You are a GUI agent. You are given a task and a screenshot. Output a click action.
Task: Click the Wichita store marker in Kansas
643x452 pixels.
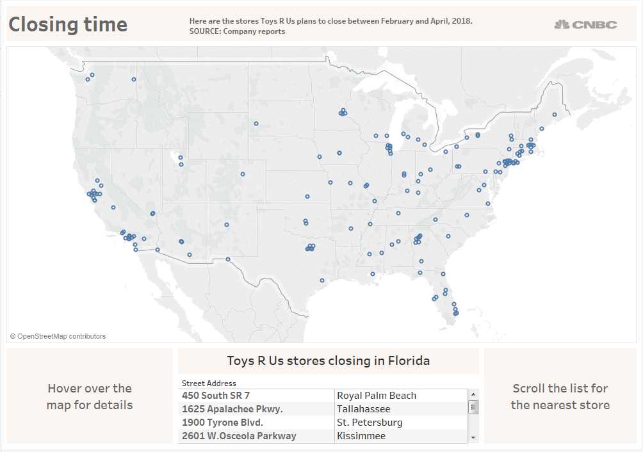click(x=307, y=197)
